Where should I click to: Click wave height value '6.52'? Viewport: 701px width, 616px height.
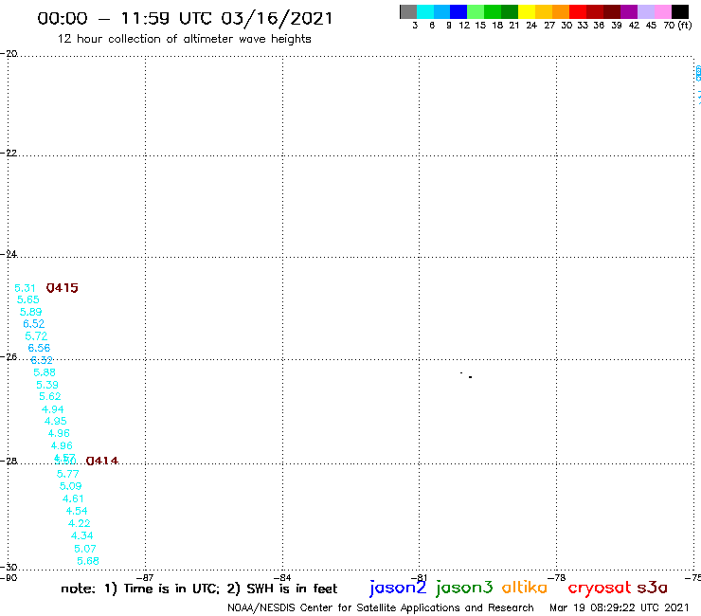click(x=34, y=323)
